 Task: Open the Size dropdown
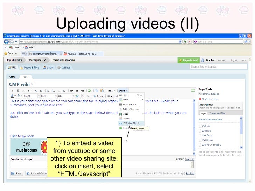pyautogui.click(x=66, y=96)
